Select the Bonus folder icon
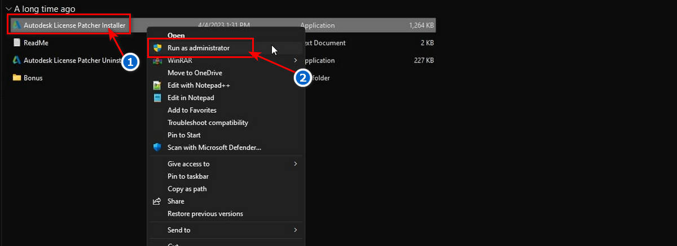 coord(17,78)
